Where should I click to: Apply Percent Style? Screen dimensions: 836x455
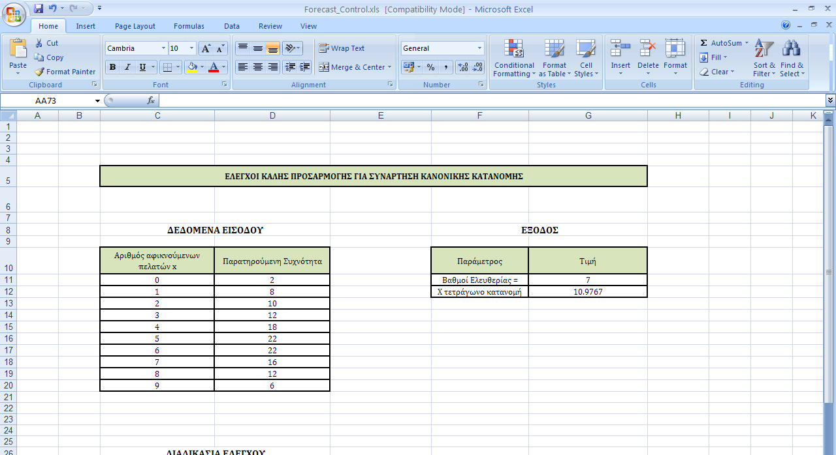tap(430, 67)
